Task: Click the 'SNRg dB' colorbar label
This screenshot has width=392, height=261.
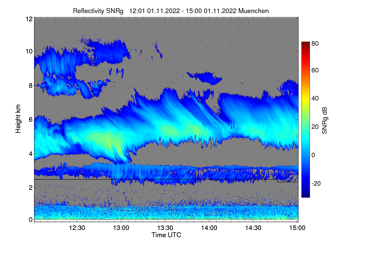Action: pos(325,120)
